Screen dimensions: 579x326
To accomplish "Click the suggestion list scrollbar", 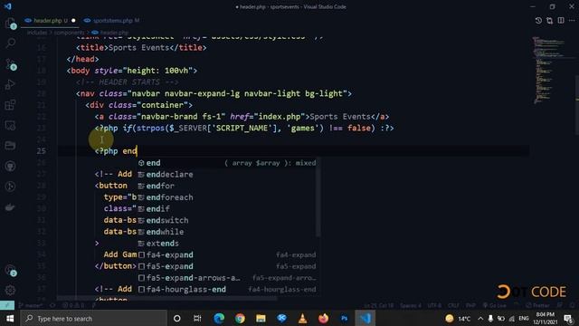I will (x=318, y=197).
